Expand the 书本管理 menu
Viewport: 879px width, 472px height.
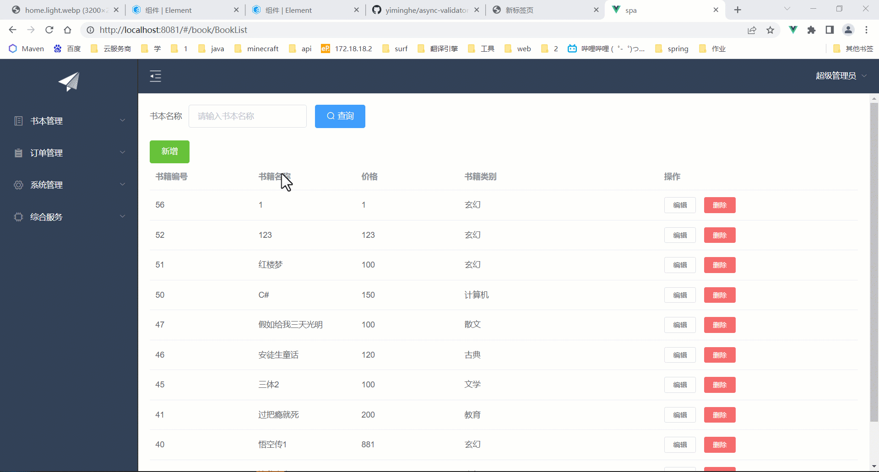click(x=69, y=121)
